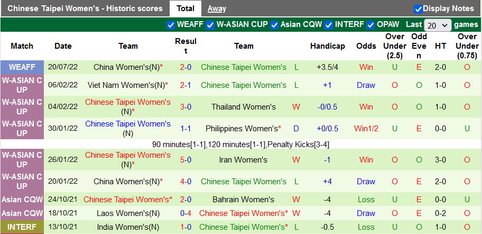Click the WEAFF competition label cell
Viewport: 482px width, 234px height.
coord(22,67)
